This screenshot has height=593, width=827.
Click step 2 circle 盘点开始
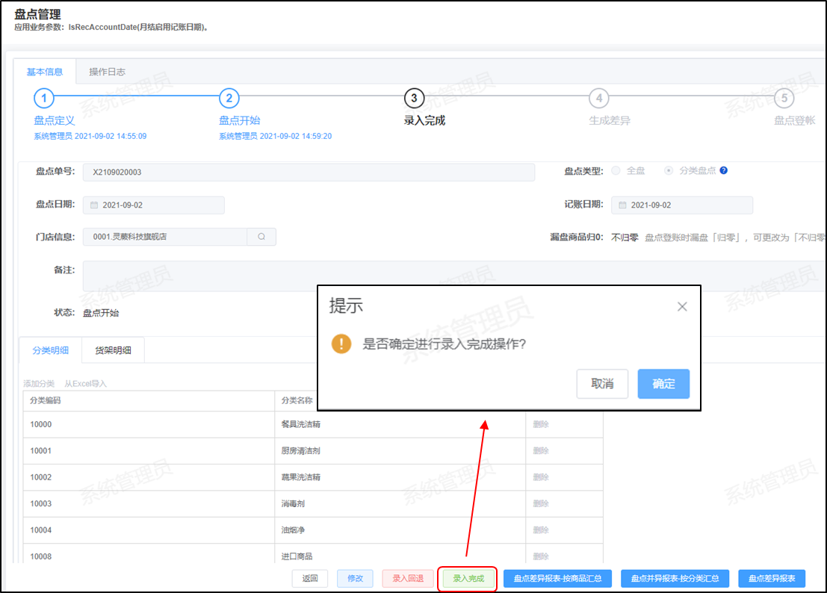(x=229, y=98)
